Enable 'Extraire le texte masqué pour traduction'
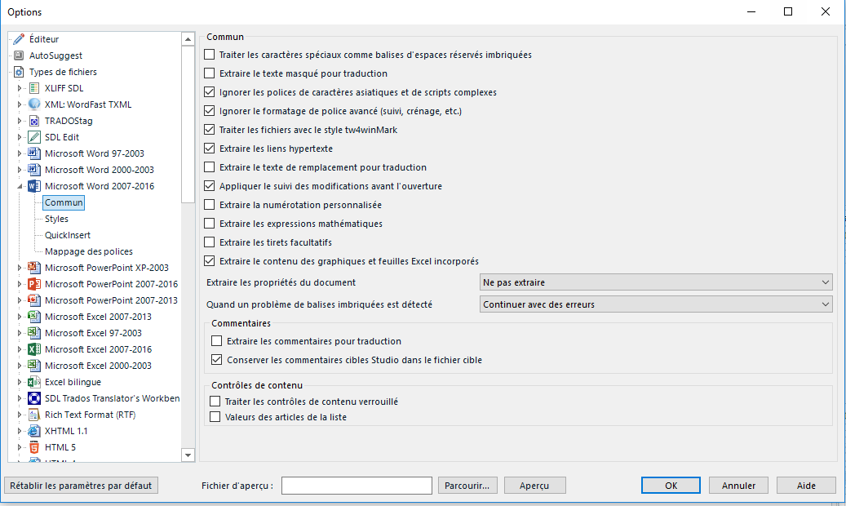The image size is (846, 506). 210,73
